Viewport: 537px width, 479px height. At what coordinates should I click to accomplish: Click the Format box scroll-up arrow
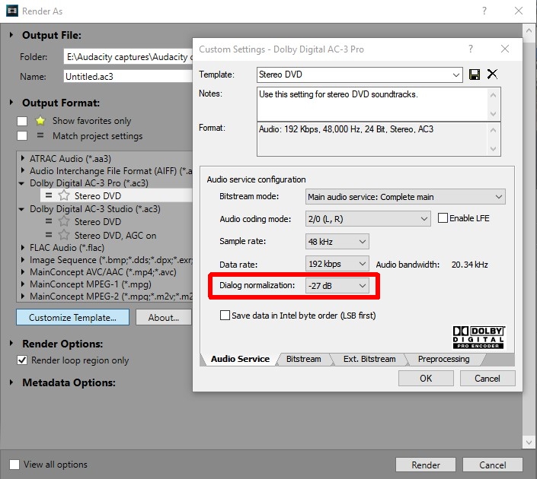click(493, 130)
